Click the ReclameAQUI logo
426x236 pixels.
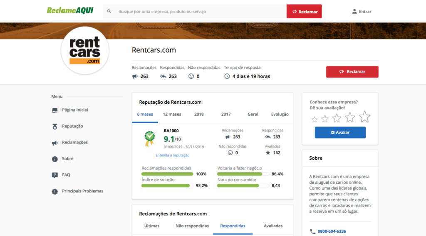point(70,10)
